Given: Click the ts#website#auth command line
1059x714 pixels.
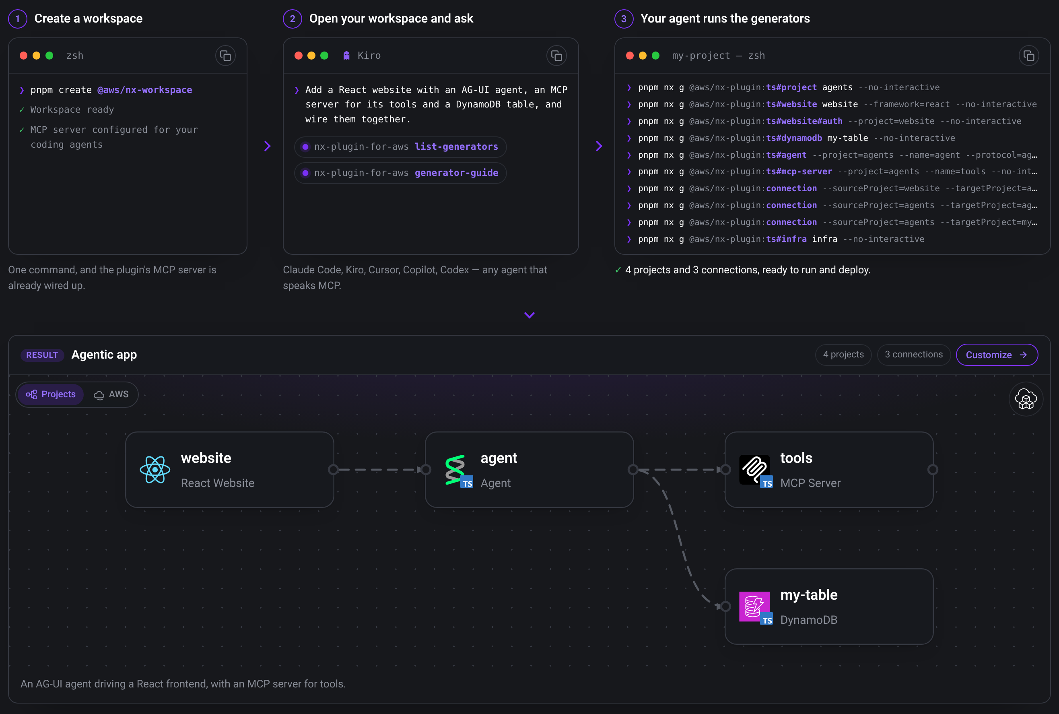Looking at the screenshot, I should click(824, 121).
